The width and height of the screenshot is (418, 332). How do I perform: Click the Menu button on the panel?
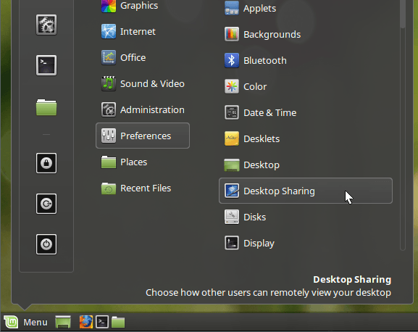click(x=25, y=322)
